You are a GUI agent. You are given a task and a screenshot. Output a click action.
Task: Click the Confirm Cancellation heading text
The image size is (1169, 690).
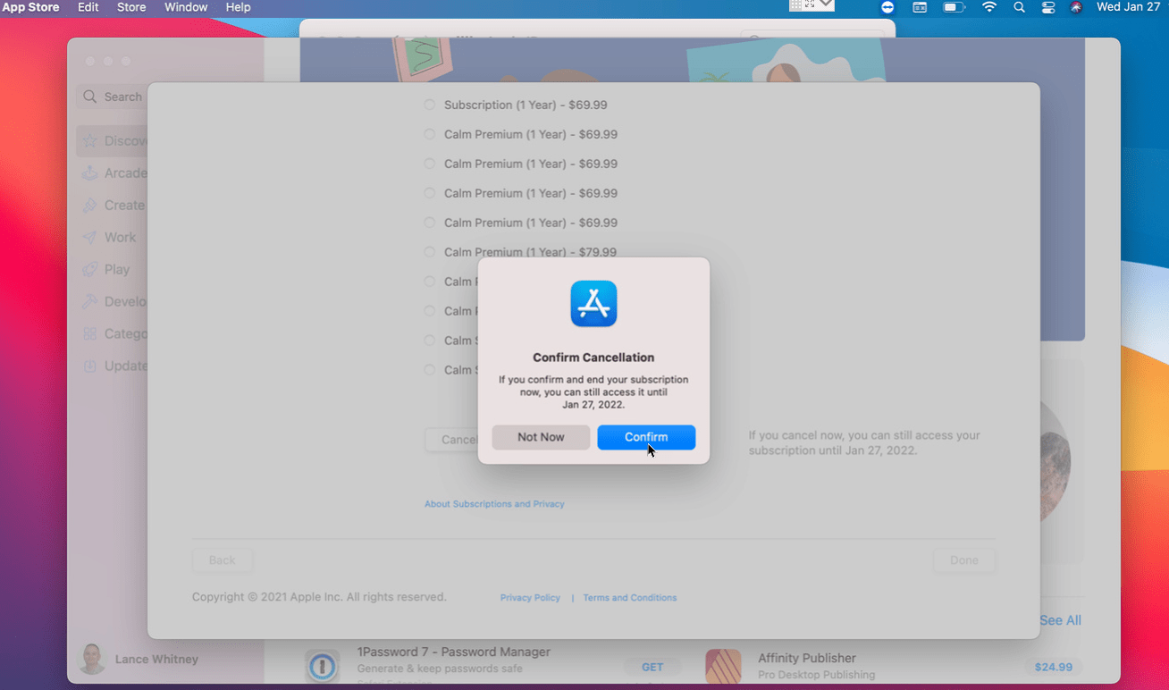pos(593,358)
